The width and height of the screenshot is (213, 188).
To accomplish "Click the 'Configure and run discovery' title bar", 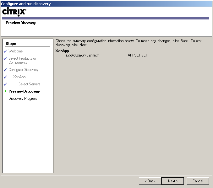I will click(x=106, y=4).
